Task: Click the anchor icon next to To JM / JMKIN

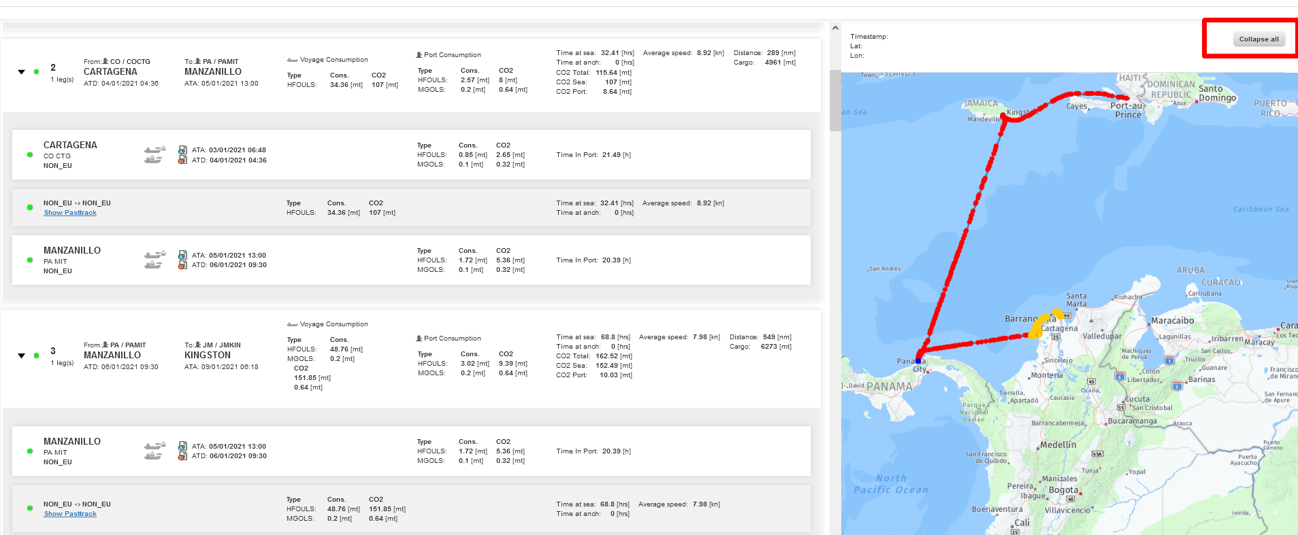Action: click(198, 345)
